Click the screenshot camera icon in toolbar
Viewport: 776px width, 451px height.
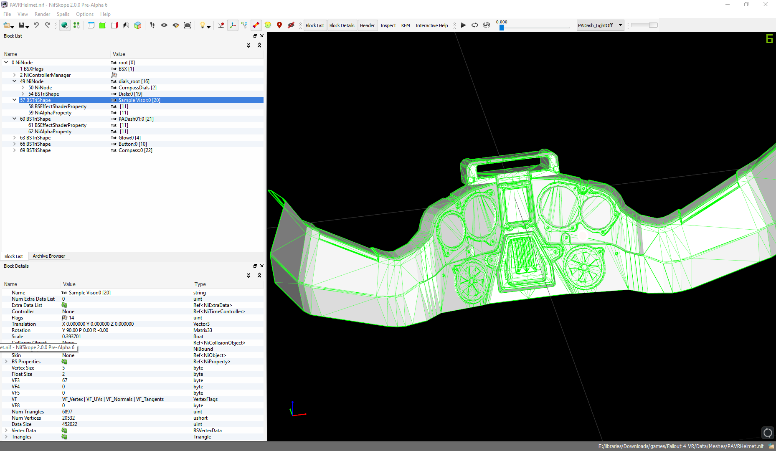(x=188, y=25)
